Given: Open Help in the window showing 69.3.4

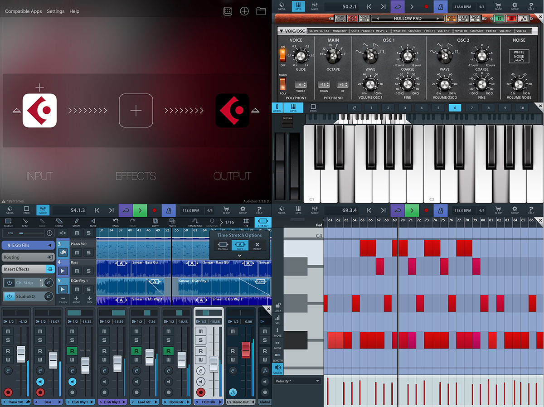Looking at the screenshot, I should [531, 210].
